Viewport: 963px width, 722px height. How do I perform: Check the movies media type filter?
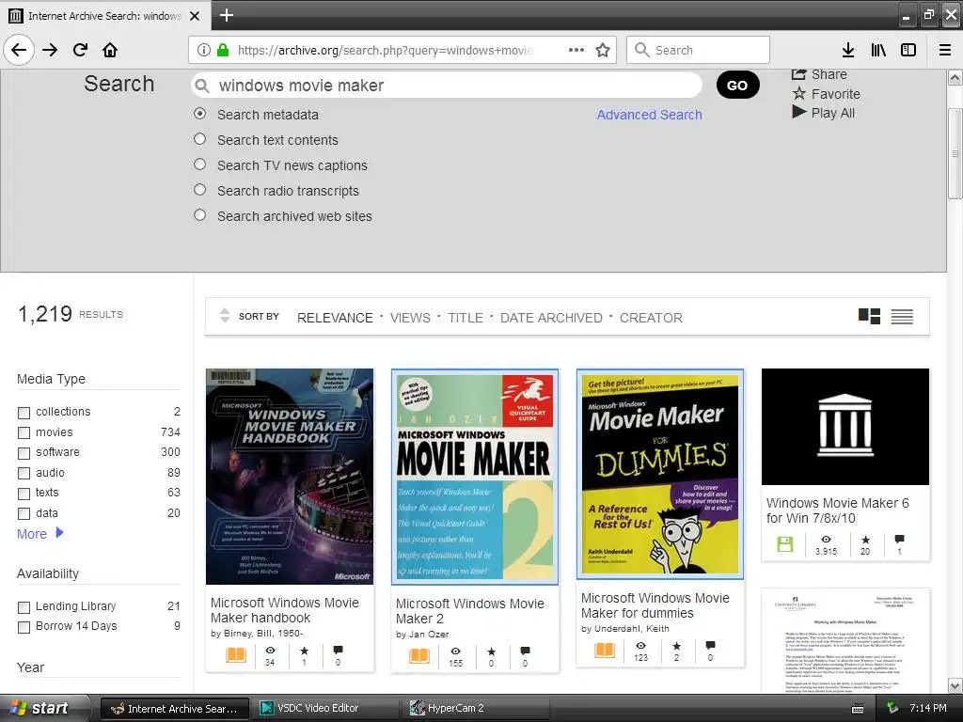(x=24, y=432)
